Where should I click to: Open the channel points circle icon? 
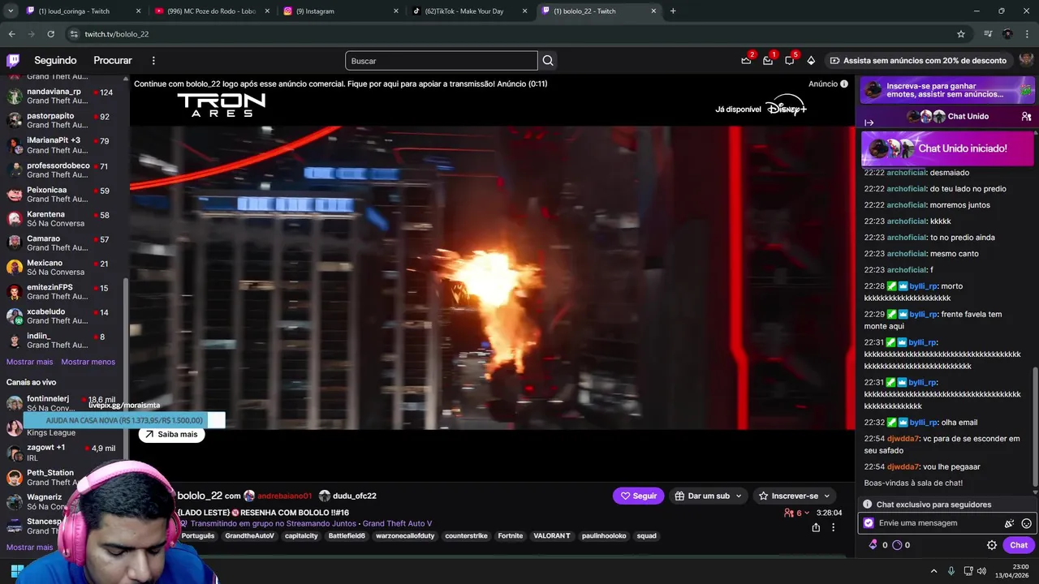click(897, 545)
